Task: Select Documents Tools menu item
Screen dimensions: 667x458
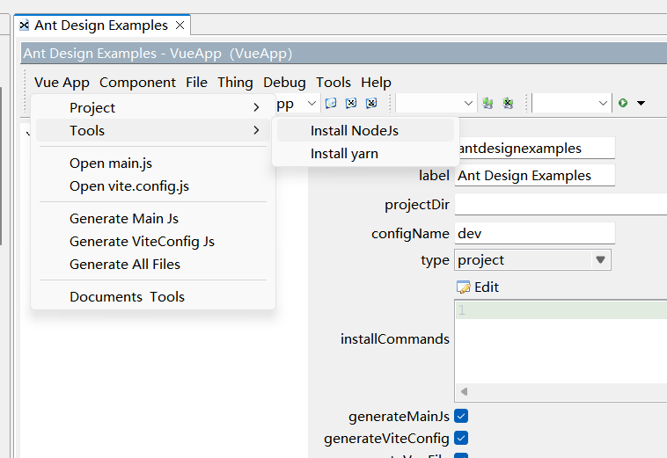Action: 153,296
